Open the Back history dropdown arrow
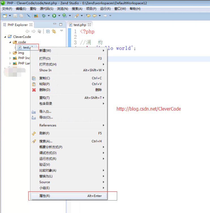Viewport: 210px width, 213px height. point(100,16)
